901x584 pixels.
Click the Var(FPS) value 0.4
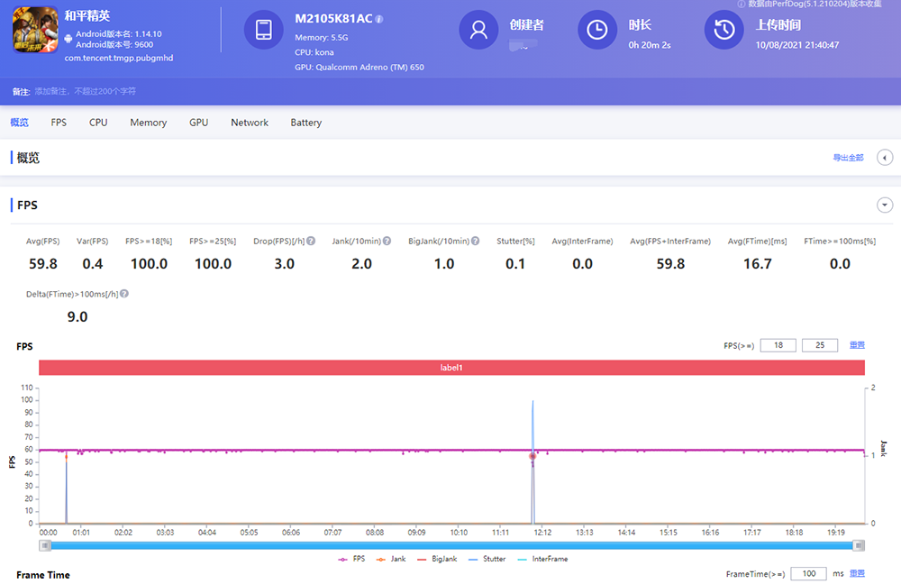pos(93,264)
